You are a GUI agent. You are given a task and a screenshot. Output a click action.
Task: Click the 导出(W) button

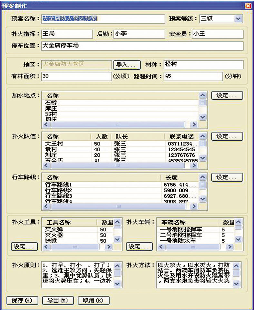click(58, 301)
